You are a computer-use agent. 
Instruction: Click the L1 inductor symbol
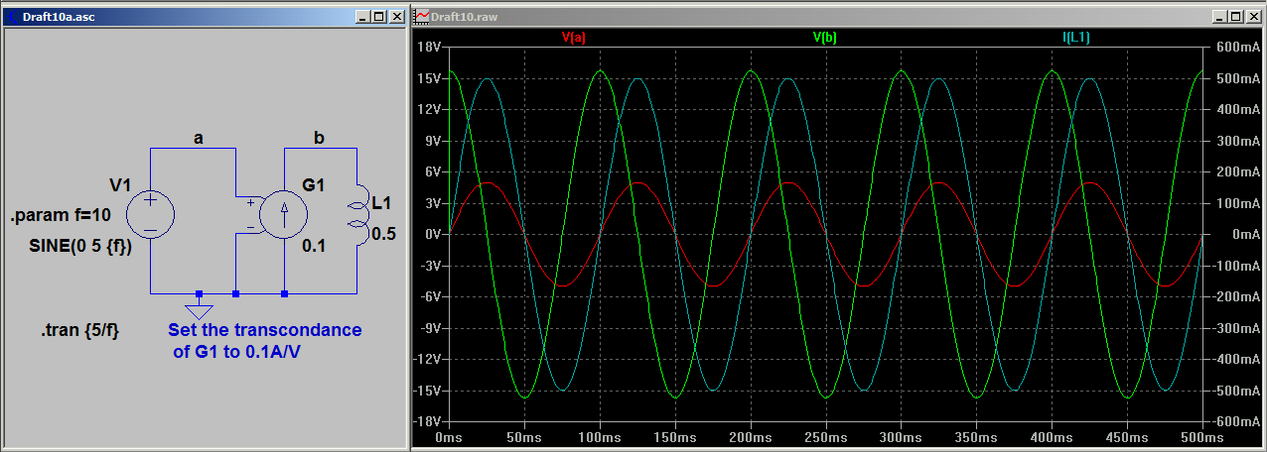356,215
